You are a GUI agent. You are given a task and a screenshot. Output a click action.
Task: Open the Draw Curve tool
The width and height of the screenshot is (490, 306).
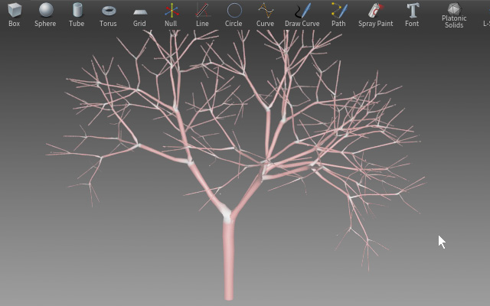point(302,15)
